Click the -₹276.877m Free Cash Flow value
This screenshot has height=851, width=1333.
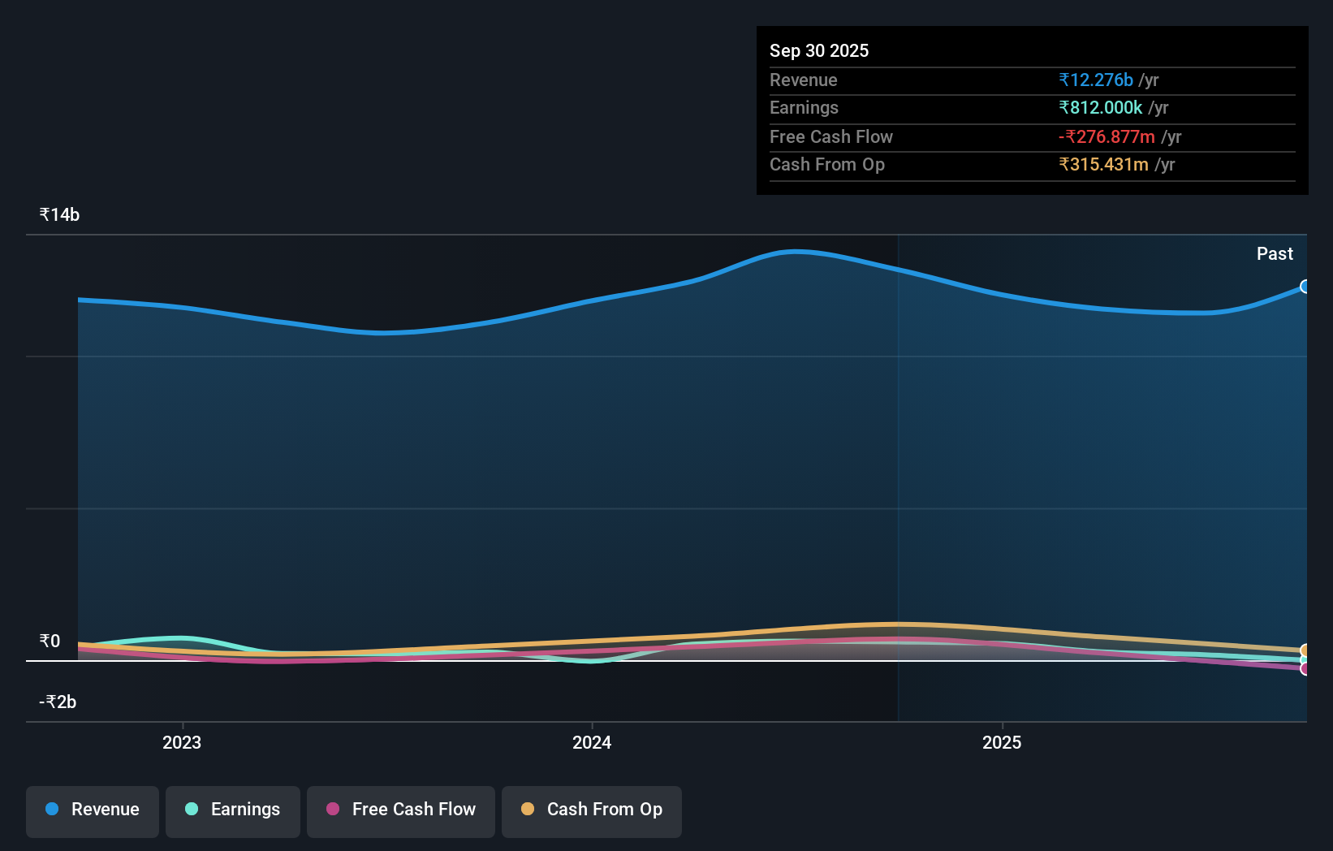(1105, 137)
